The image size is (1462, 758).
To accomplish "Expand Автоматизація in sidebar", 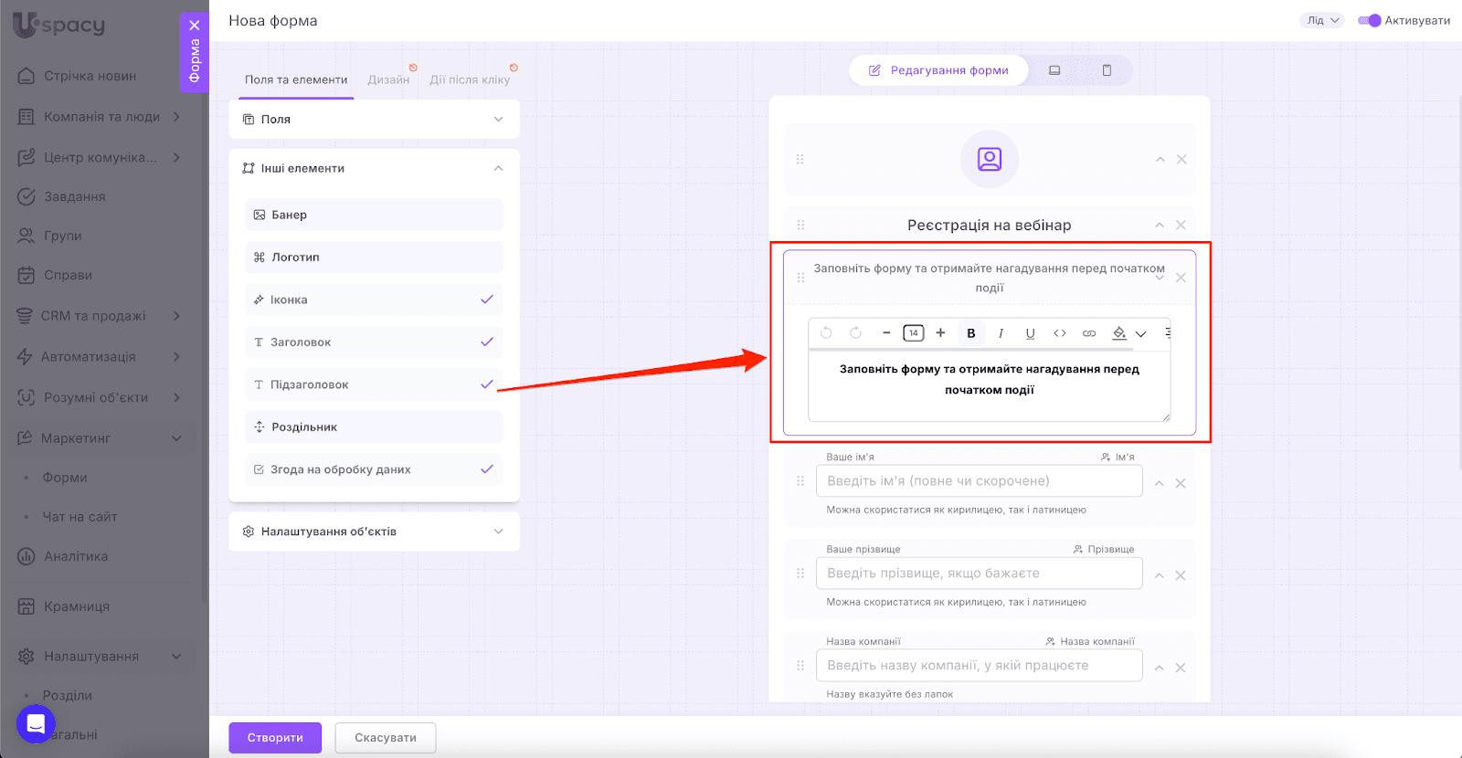I will point(176,356).
